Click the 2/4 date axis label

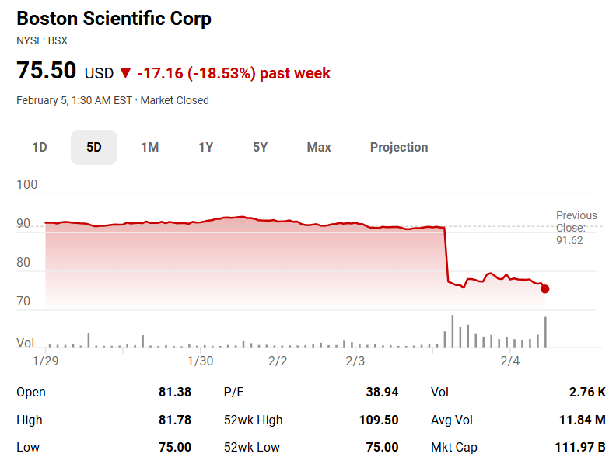(509, 361)
